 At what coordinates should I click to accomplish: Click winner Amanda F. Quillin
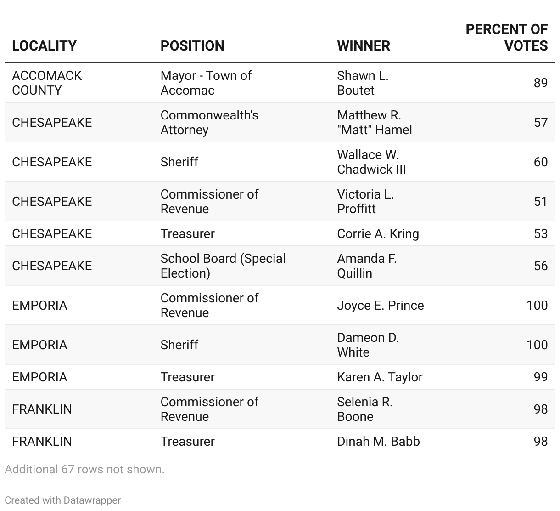coord(367,266)
